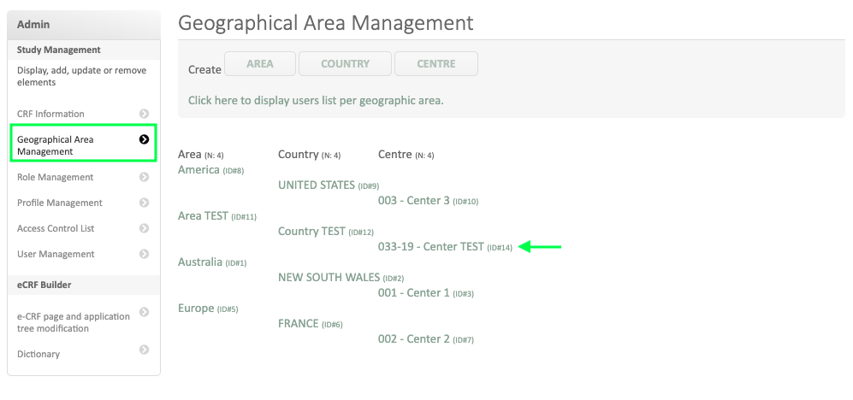Select the Area TEST entry

tap(203, 216)
